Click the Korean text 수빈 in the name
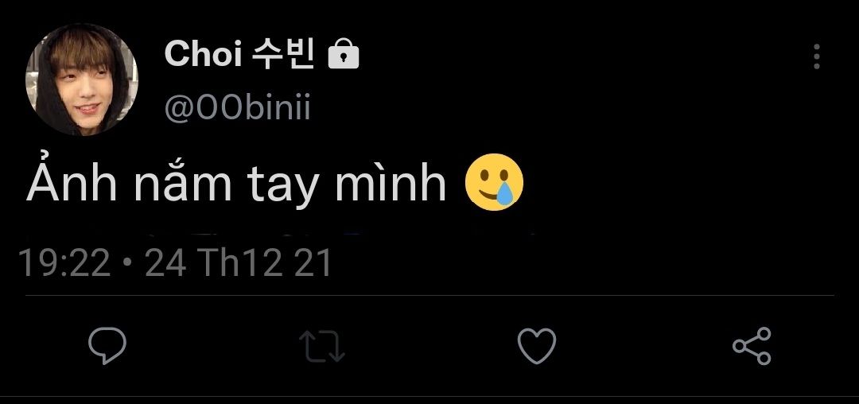The height and width of the screenshot is (404, 859). (x=284, y=55)
